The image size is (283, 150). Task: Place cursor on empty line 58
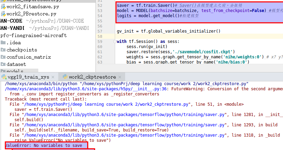coord(199,36)
